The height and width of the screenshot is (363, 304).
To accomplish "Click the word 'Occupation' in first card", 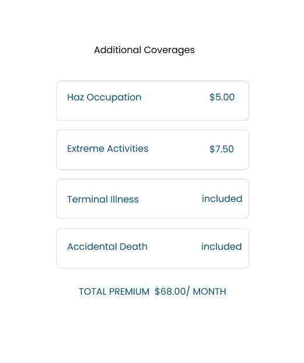I will point(114,97).
